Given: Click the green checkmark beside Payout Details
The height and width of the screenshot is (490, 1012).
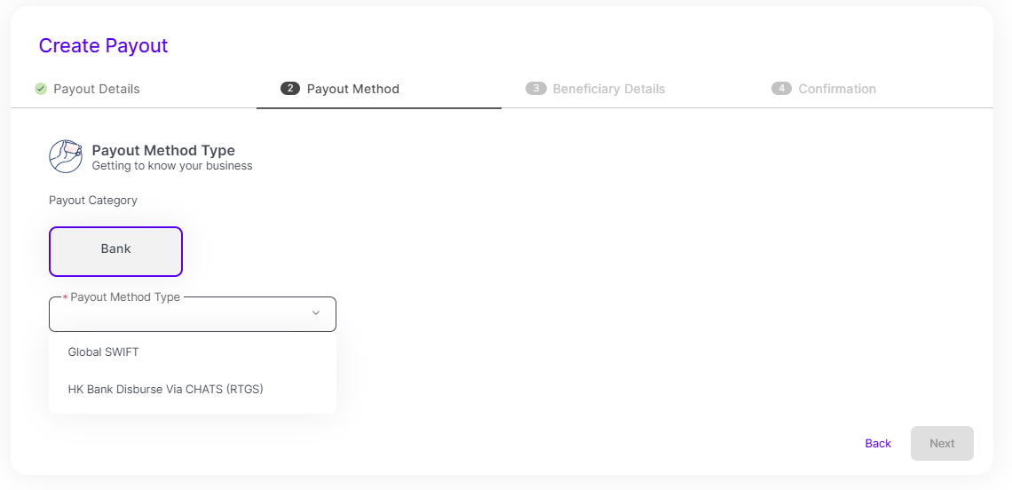Looking at the screenshot, I should point(41,89).
